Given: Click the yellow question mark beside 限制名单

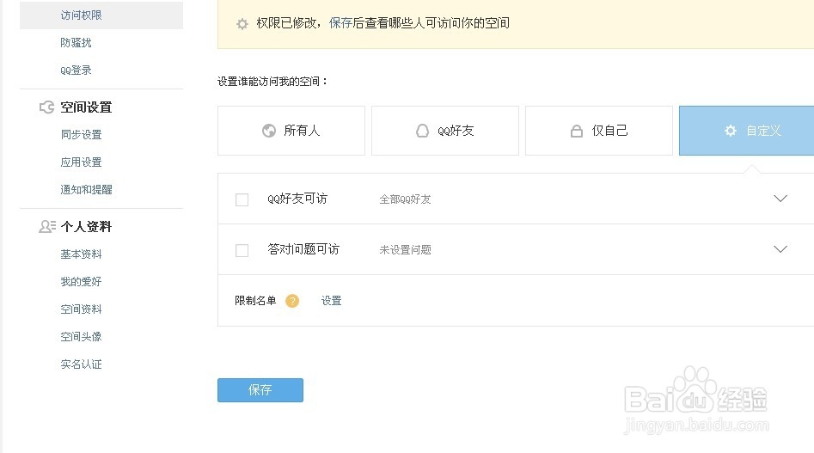Looking at the screenshot, I should pos(292,301).
